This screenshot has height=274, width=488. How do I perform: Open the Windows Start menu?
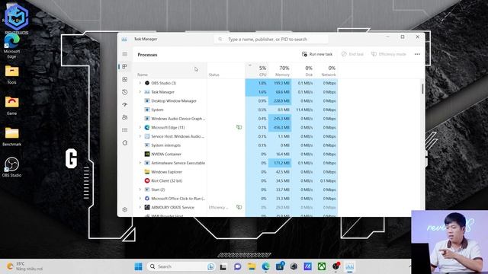click(139, 266)
